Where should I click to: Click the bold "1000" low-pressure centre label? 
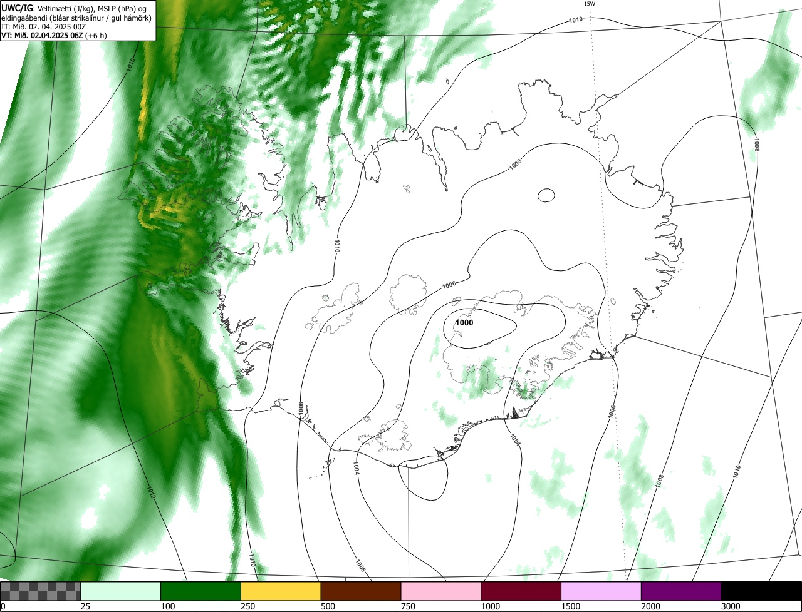pyautogui.click(x=464, y=323)
